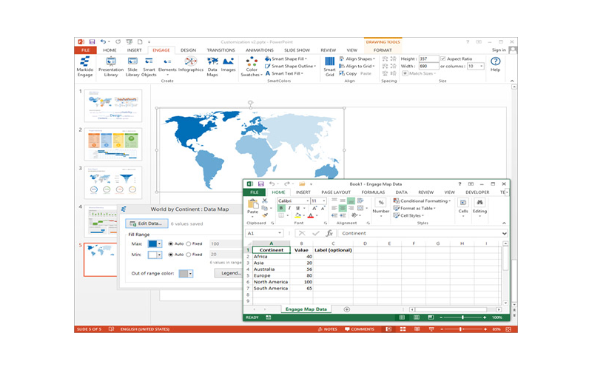
Task: Select Auto radio for Max fill
Action: [171, 244]
